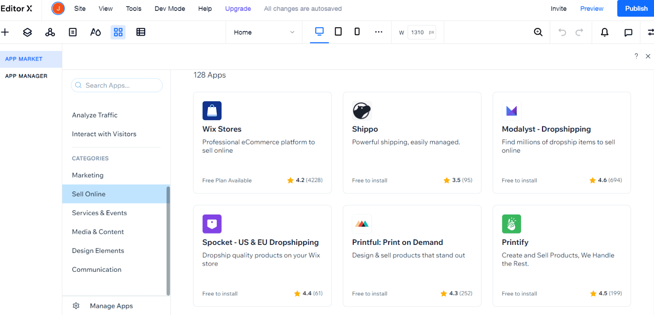Click Spocket - US & EU Dropshipping title
The width and height of the screenshot is (654, 315).
(260, 242)
